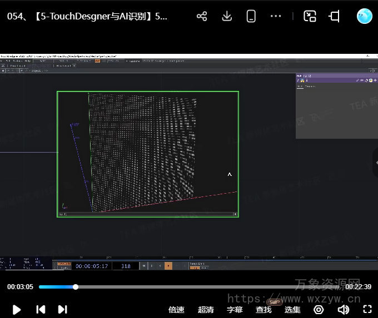Open the blue user avatar icon

(364, 16)
